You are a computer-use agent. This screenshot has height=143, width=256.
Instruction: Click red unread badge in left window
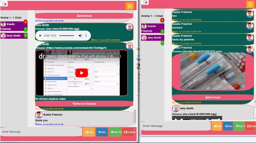tap(25, 22)
